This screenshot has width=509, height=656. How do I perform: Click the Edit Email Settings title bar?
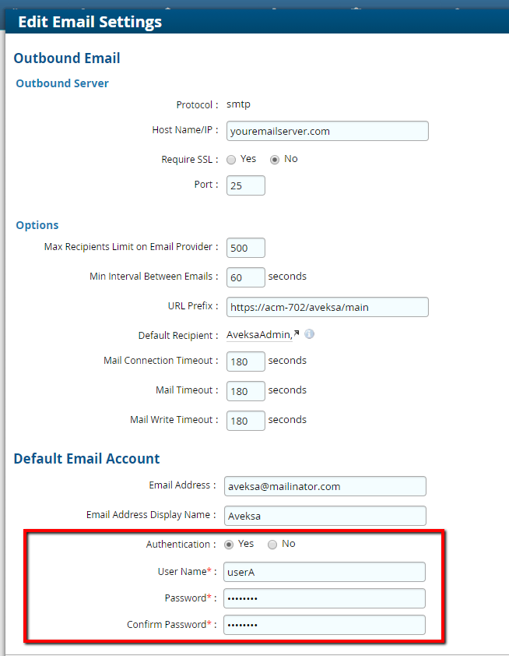(254, 22)
